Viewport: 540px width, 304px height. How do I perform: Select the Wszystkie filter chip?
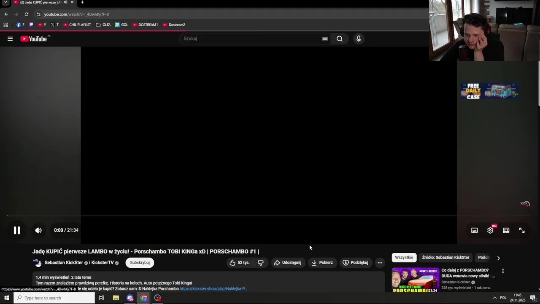404,258
